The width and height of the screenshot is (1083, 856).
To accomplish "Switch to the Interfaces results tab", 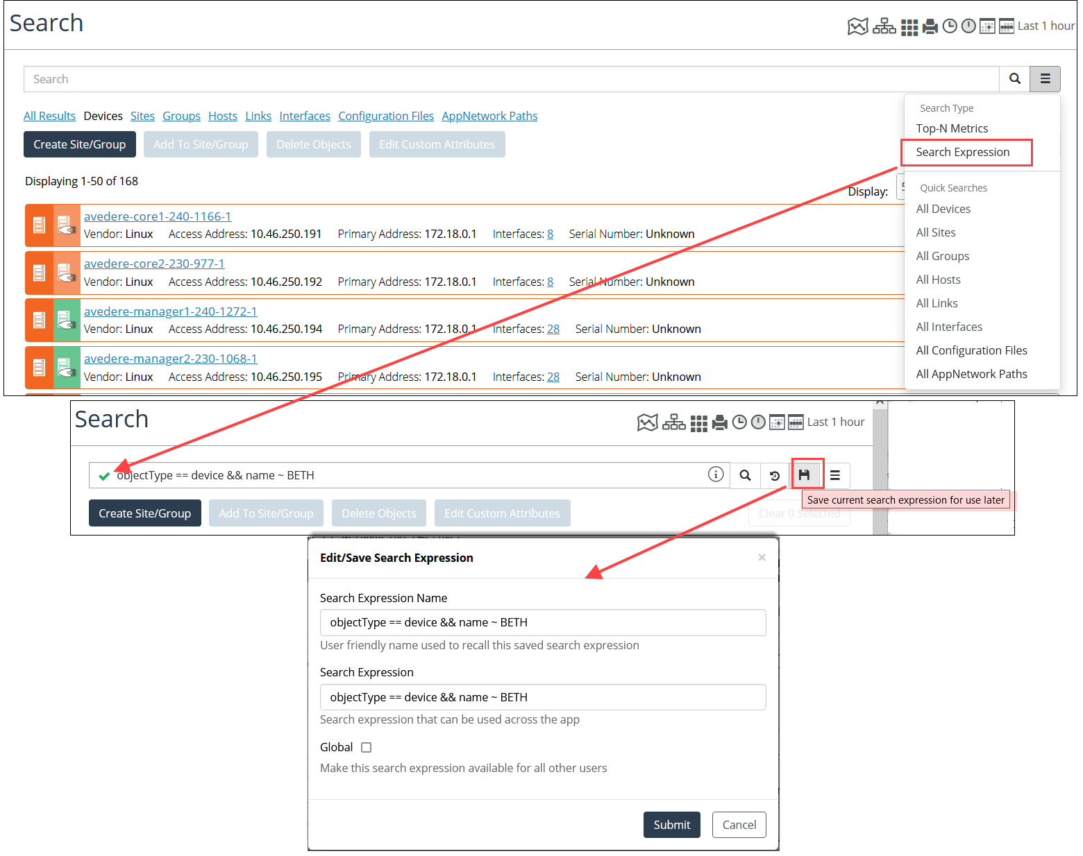I will [x=305, y=116].
